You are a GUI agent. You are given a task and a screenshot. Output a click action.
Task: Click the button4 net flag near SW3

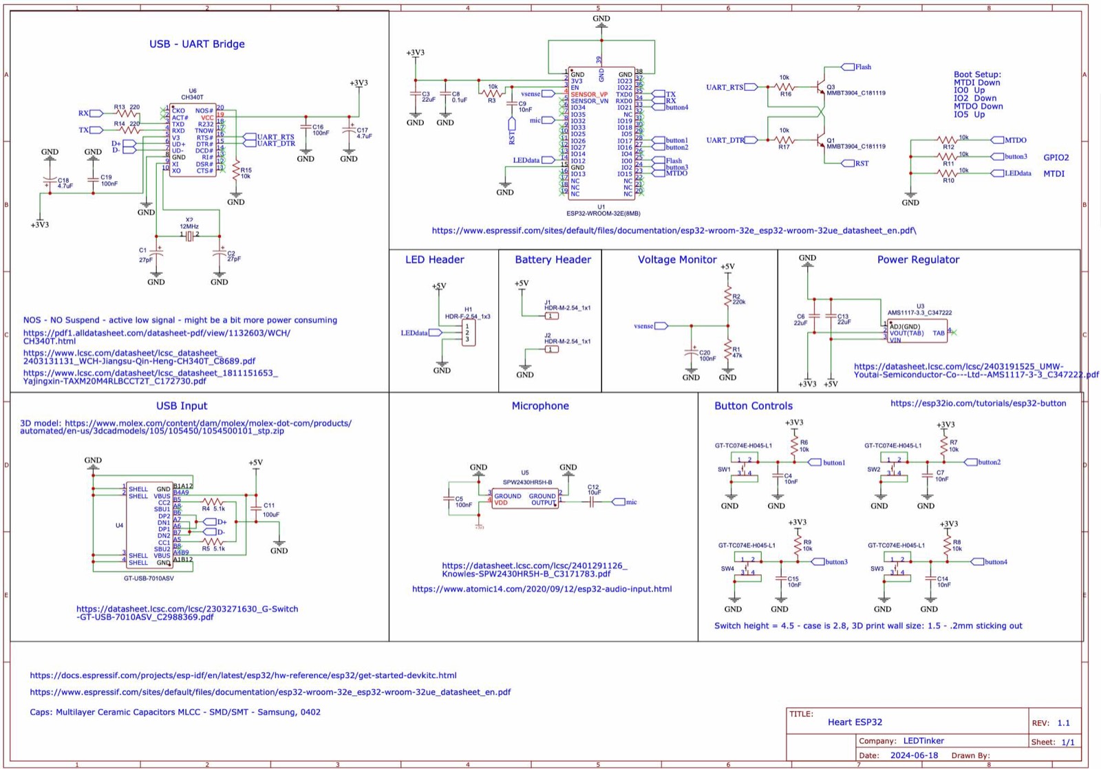tap(989, 562)
